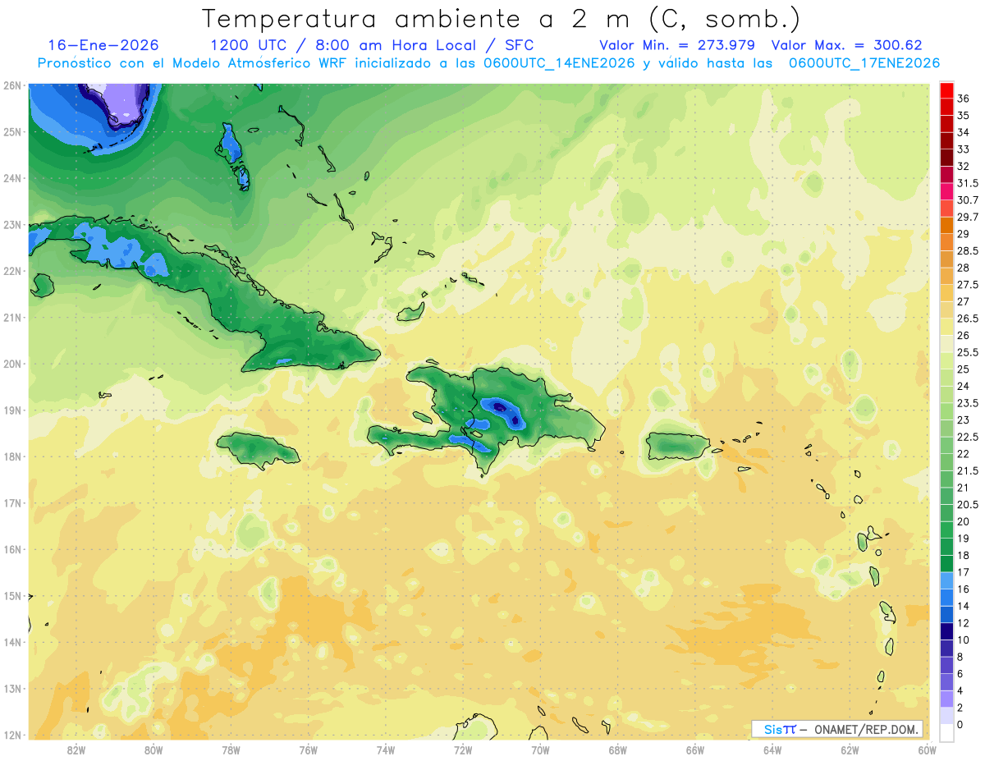Click the latitude axis label '12N'
Image resolution: width=985 pixels, height=761 pixels.
pyautogui.click(x=11, y=735)
